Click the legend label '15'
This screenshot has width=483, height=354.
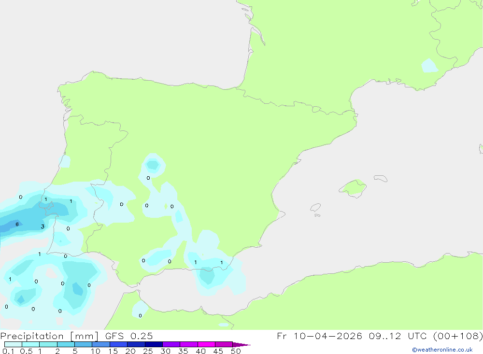(x=113, y=351)
